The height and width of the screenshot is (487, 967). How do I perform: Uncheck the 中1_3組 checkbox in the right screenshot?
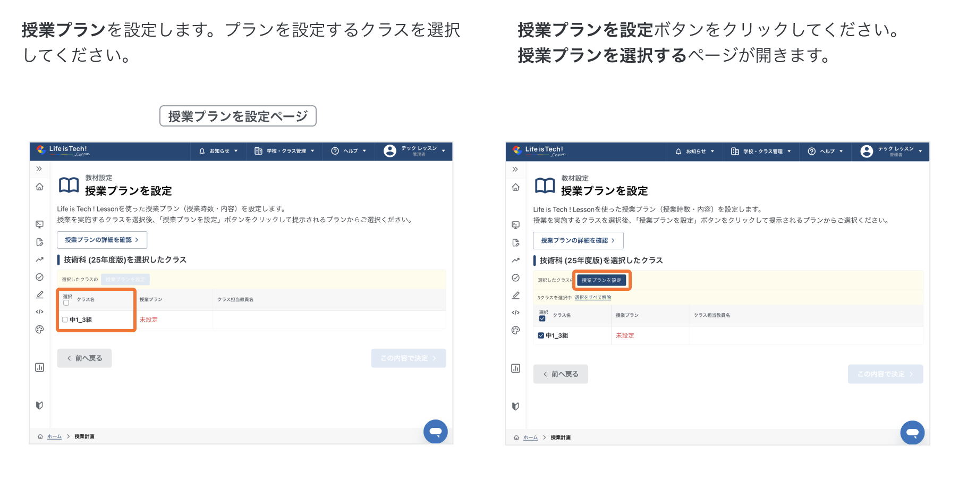point(541,335)
